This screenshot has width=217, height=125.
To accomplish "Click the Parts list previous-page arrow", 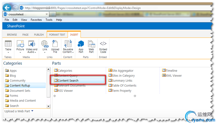I will pyautogui.click(x=55, y=96).
